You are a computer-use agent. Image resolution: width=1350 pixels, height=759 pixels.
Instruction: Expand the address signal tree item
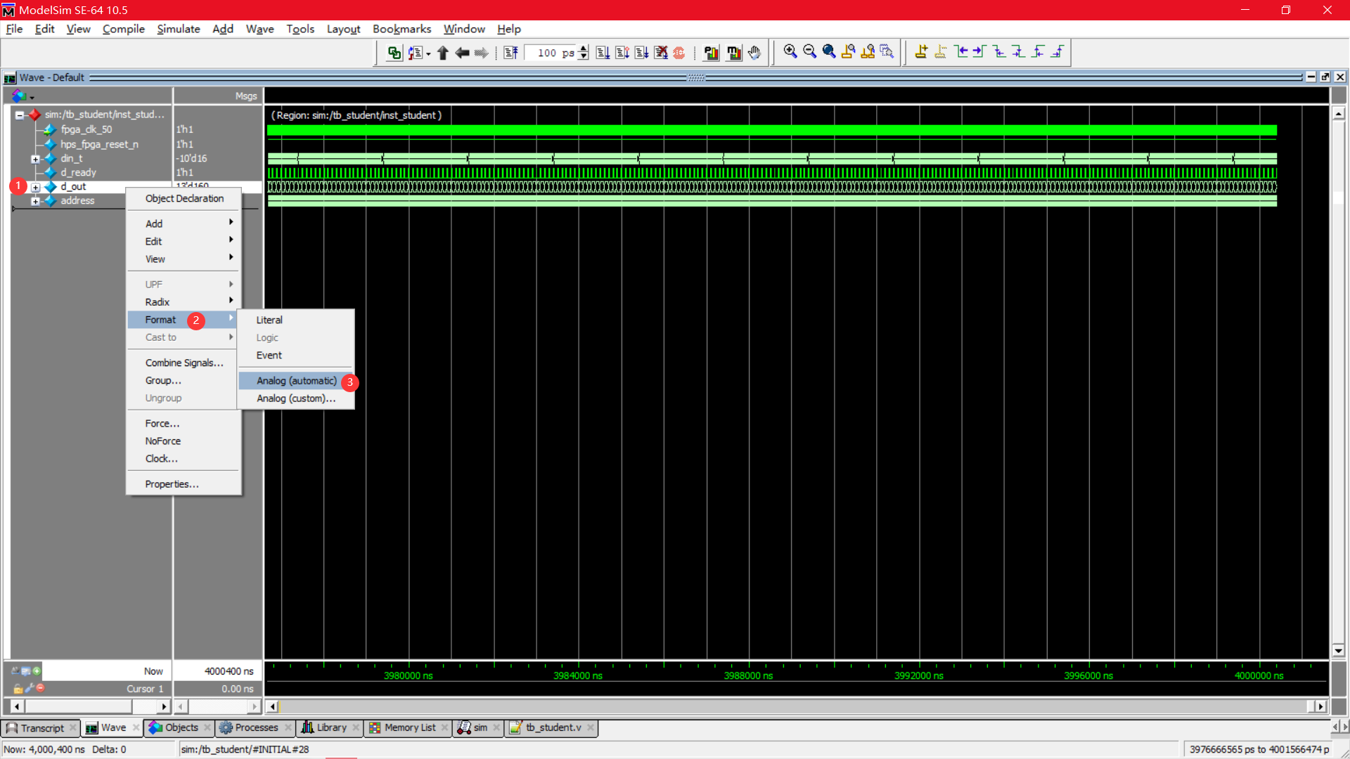[x=36, y=200]
